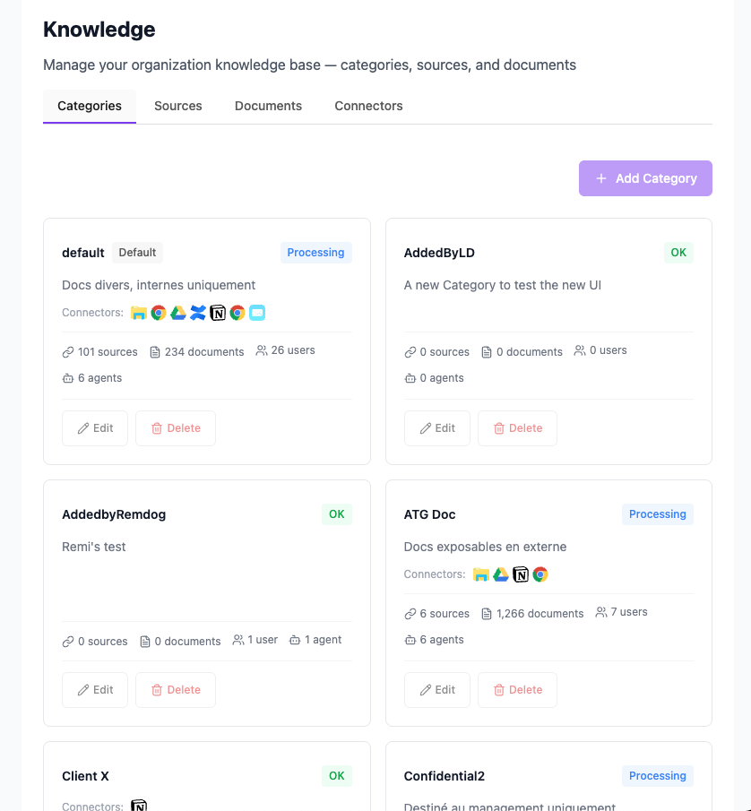Click the Notion connector icon on default card
This screenshot has width=751, height=811.
pyautogui.click(x=218, y=312)
